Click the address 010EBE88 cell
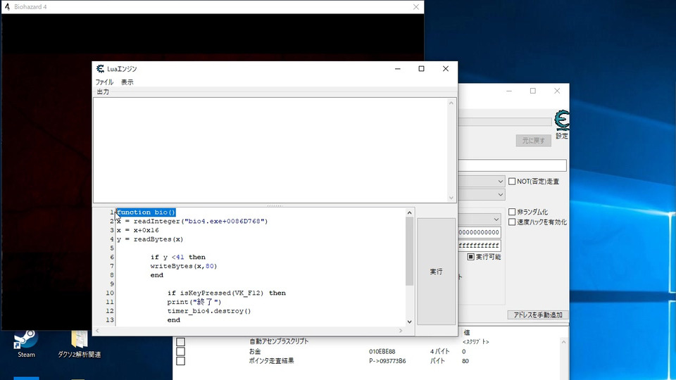The image size is (676, 380). tap(382, 352)
